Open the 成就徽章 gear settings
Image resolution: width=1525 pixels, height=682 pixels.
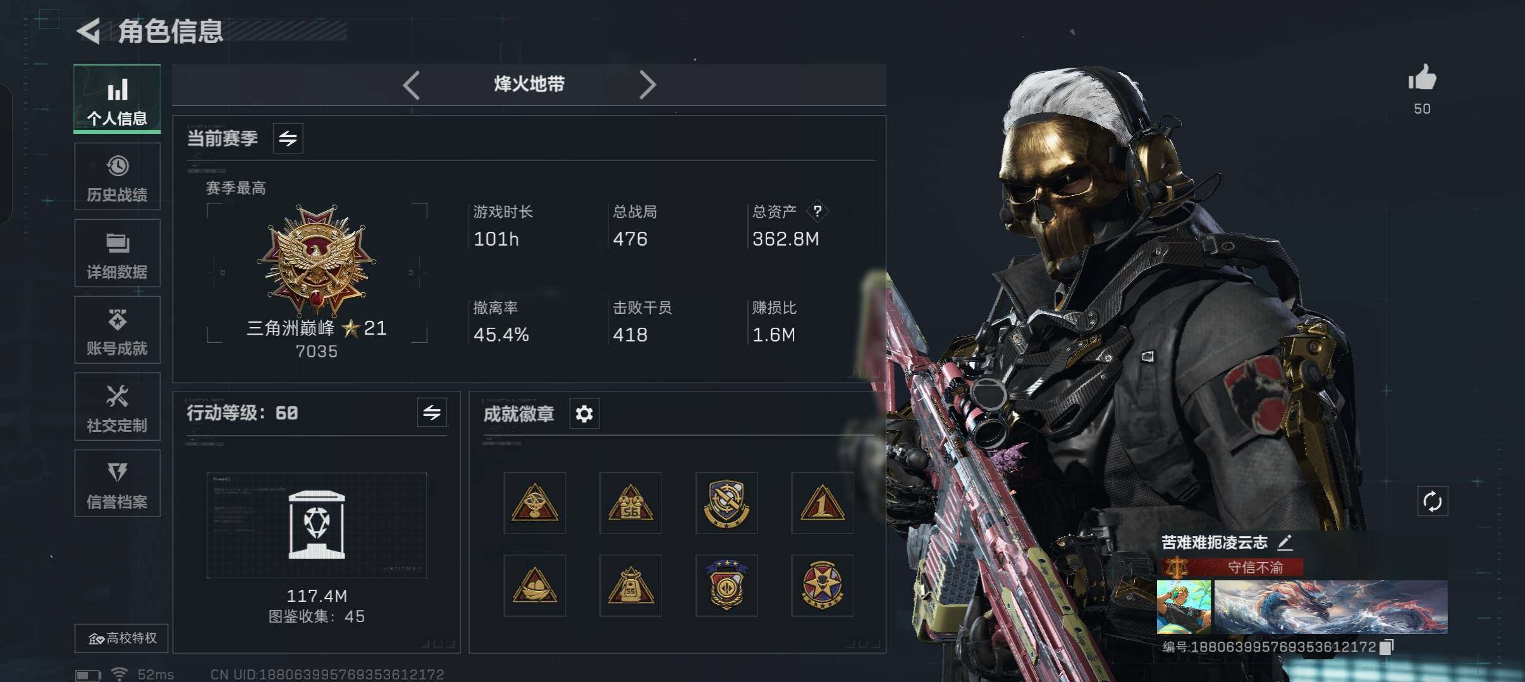tap(584, 414)
